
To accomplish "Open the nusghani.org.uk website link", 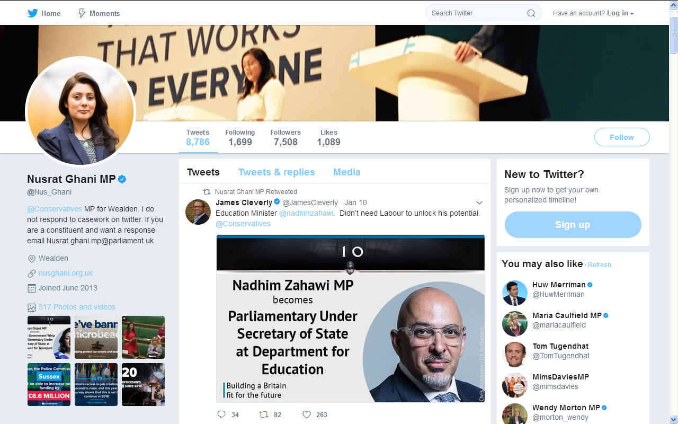I will pyautogui.click(x=66, y=273).
